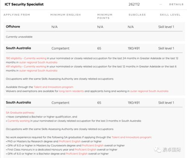Image resolution: width=187 pixels, height=158 pixels.
Task: Click the 'SA Graduate pathway' link
Action: (x=20, y=113)
